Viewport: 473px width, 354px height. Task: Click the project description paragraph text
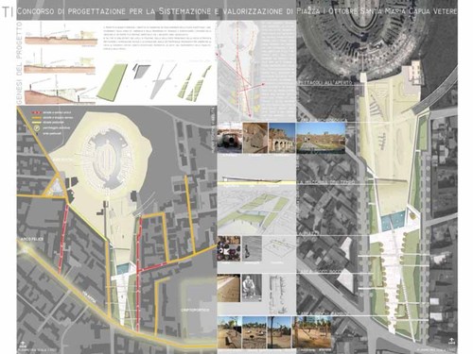(157, 39)
